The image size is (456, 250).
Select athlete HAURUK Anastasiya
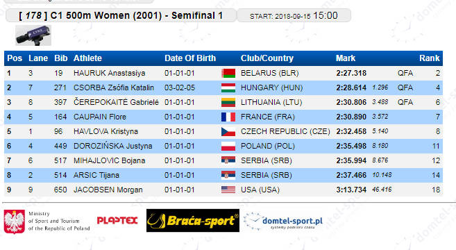tap(110, 73)
